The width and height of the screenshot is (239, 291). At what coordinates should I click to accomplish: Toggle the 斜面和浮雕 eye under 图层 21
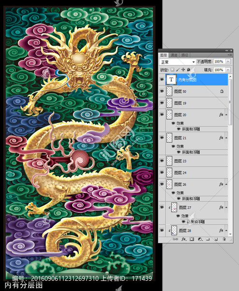coord(179,152)
